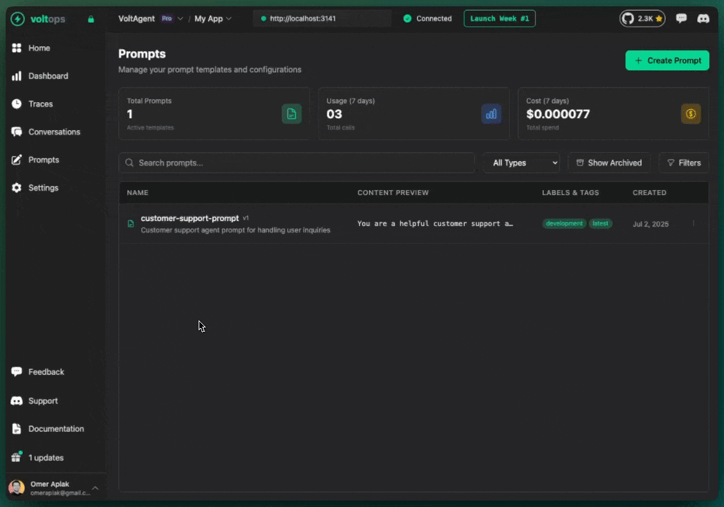This screenshot has height=507, width=724.
Task: Click the Support Discord icon in the sidebar
Action: pyautogui.click(x=17, y=401)
